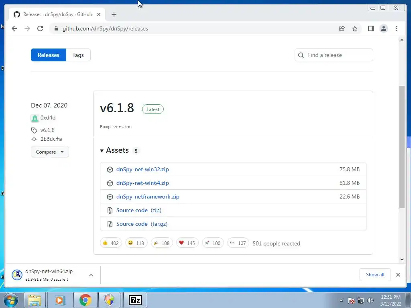Click the scrollbar down arrow
The height and width of the screenshot is (308, 411).
coord(402,260)
